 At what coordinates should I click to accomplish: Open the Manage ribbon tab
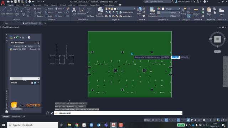(54, 5)
